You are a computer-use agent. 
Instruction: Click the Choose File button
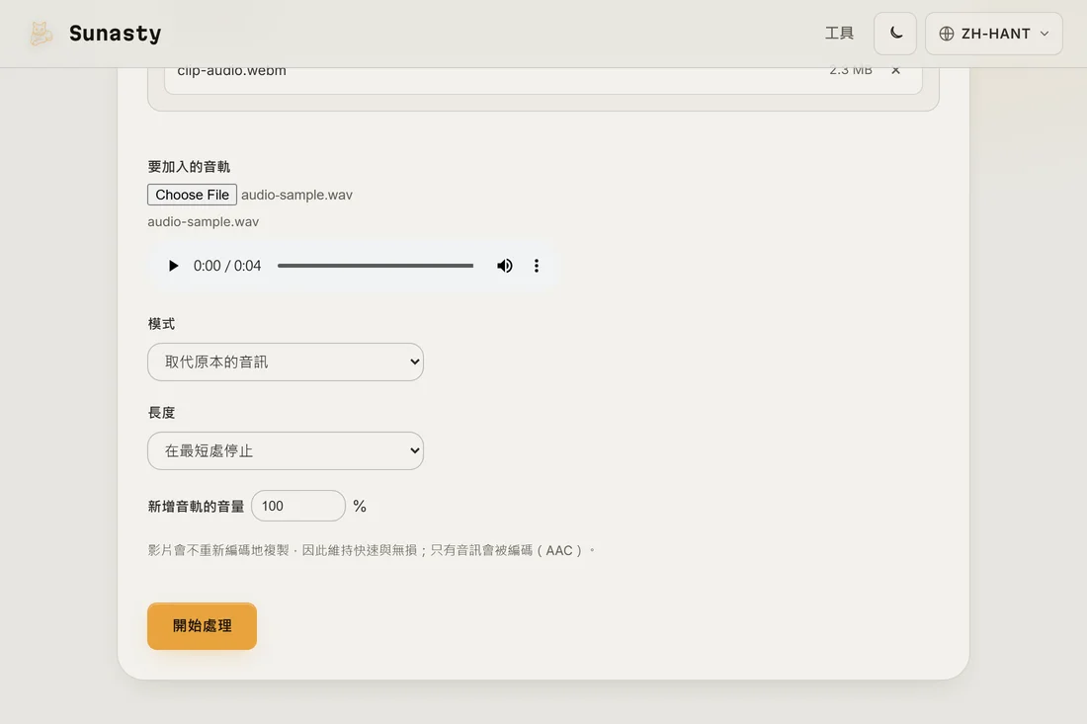tap(192, 195)
